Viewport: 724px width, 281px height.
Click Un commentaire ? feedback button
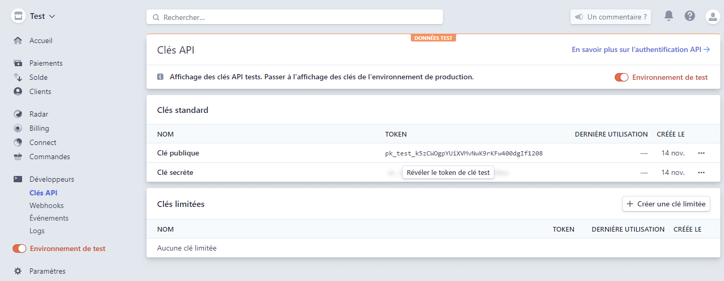click(611, 17)
